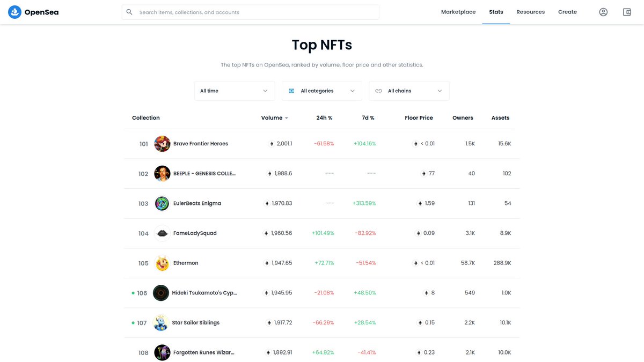The width and height of the screenshot is (644, 362).
Task: Click the 15.6K assets value
Action: (504, 144)
